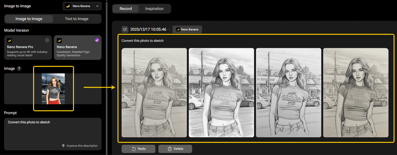Screen dimensions: 397x155
Task: Click the lightbulb icon beside Improve this description
Action: 63,146
